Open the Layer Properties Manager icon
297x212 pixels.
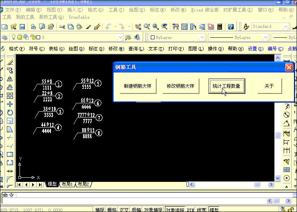[x=4, y=37]
